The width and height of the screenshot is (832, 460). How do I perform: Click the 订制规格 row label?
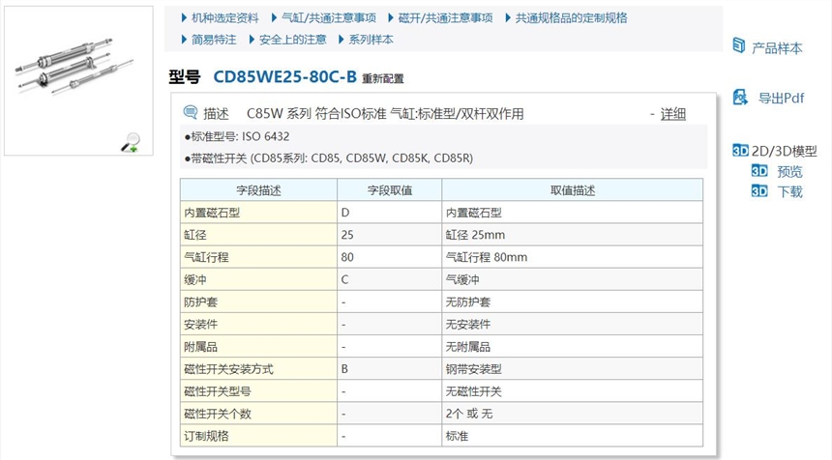(258, 436)
